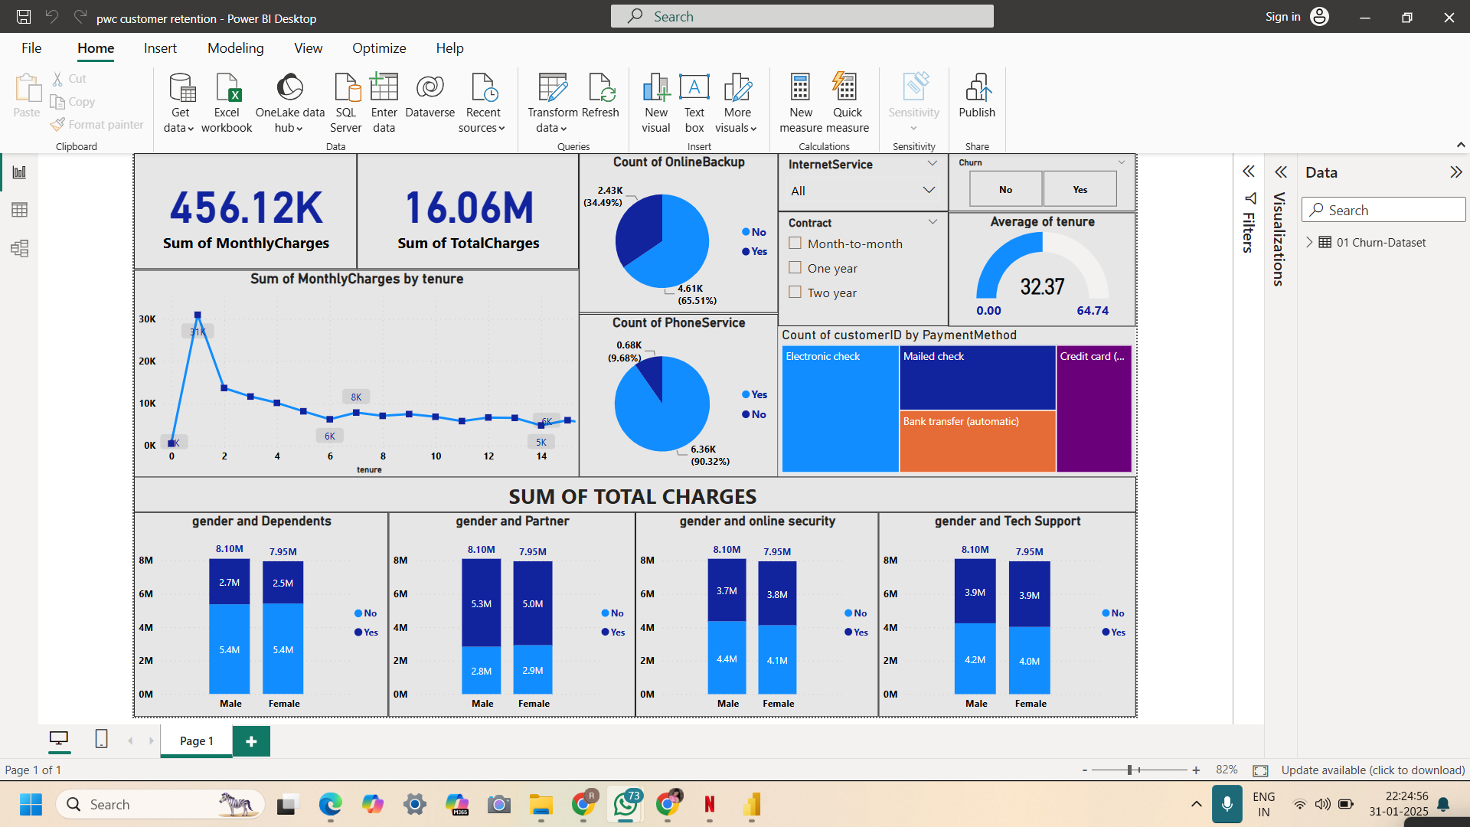Select Bank transfer (automatic) treemap tile

click(x=978, y=442)
